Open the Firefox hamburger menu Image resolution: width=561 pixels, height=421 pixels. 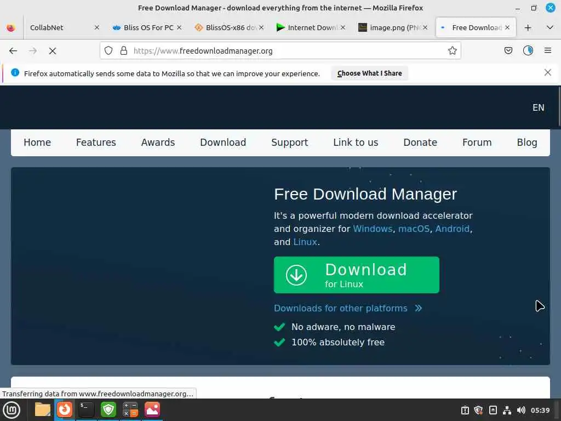(548, 51)
